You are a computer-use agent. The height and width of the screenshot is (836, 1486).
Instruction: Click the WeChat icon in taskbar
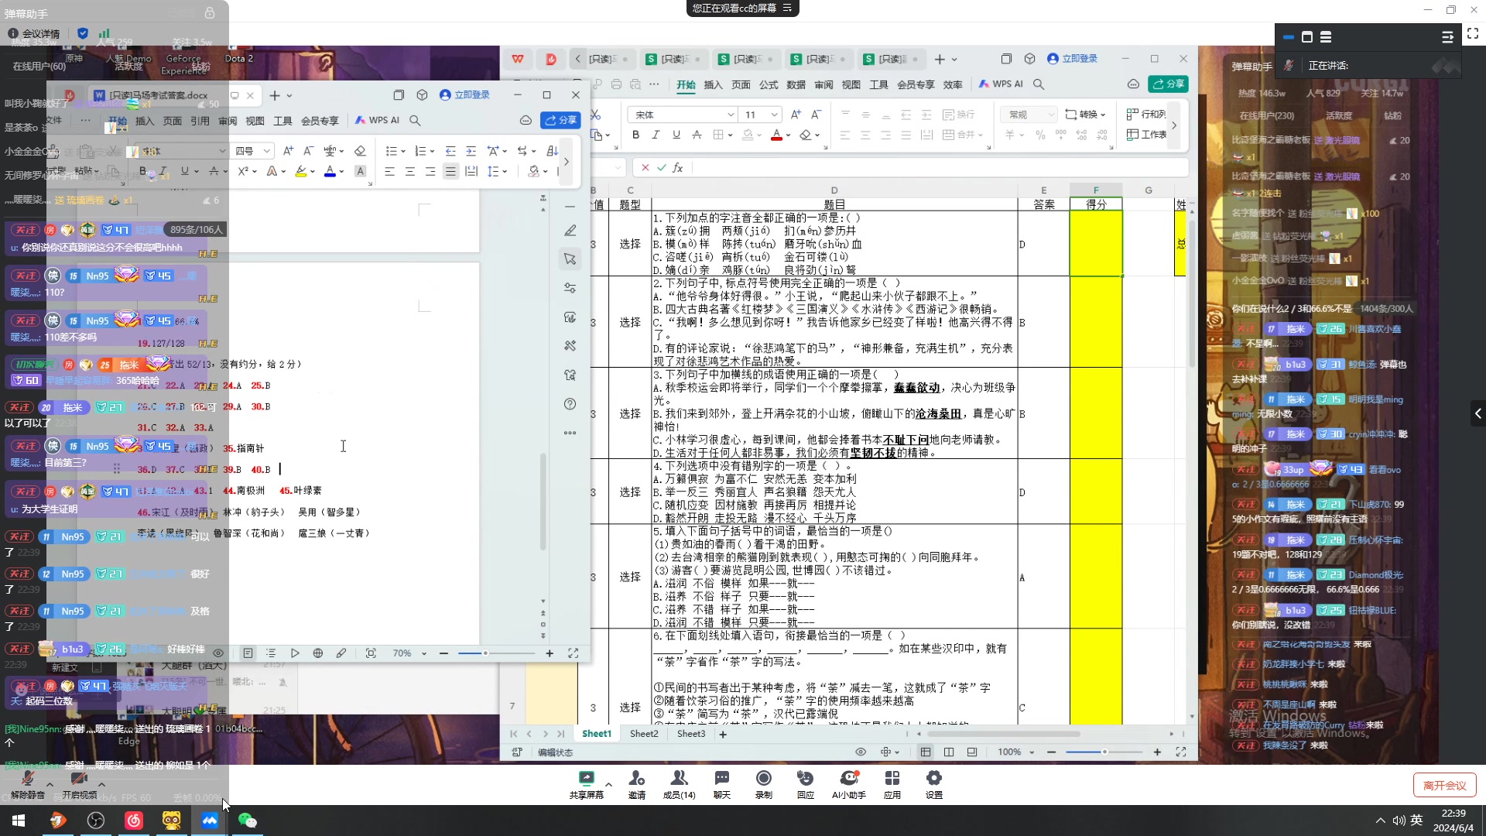tap(247, 820)
